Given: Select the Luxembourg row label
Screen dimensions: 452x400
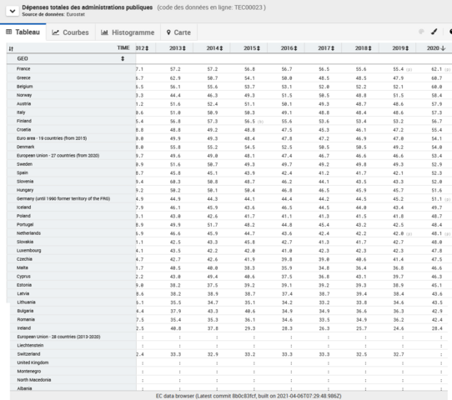Looking at the screenshot, I should pyautogui.click(x=29, y=251).
